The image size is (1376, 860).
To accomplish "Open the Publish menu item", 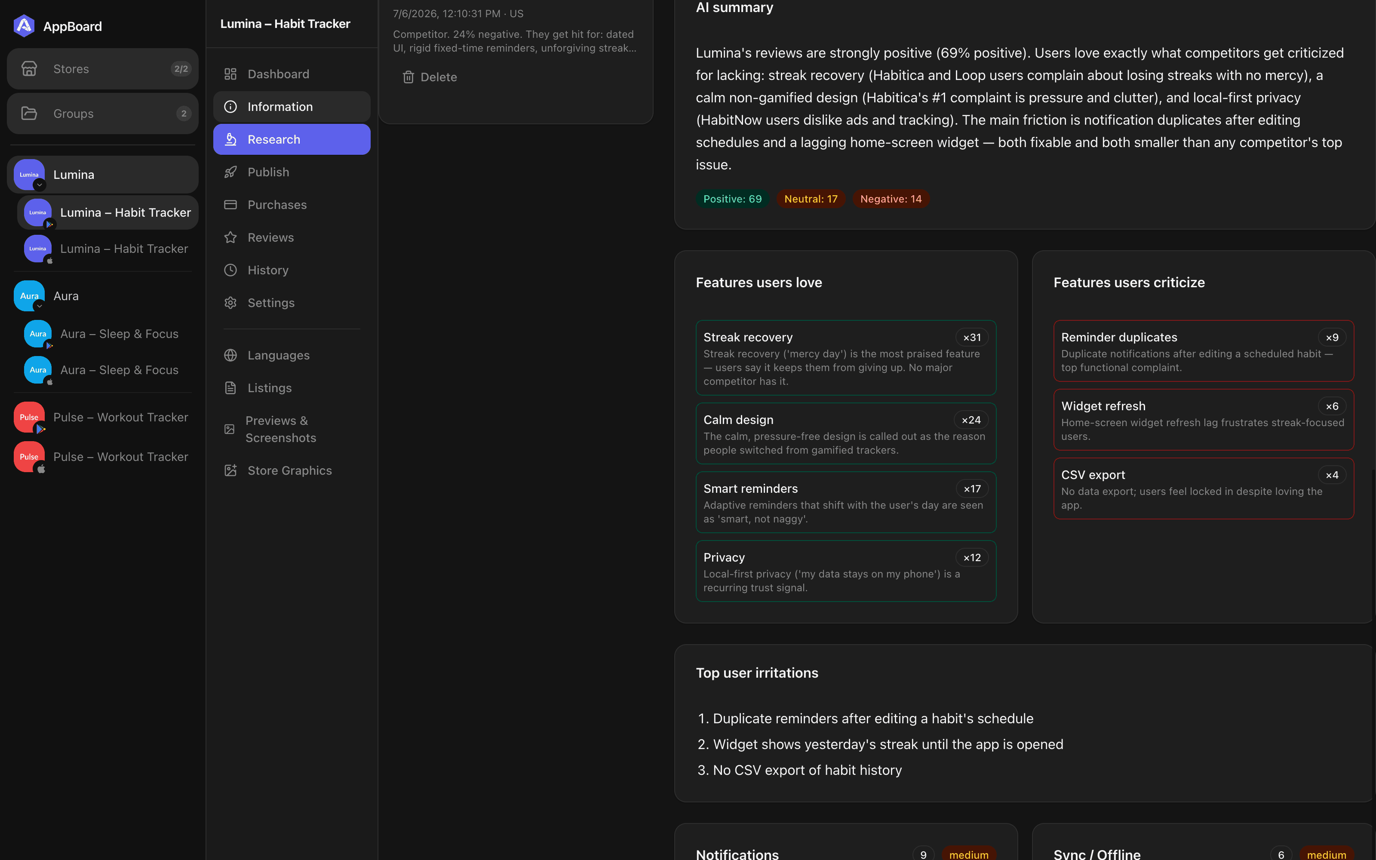I will point(292,172).
